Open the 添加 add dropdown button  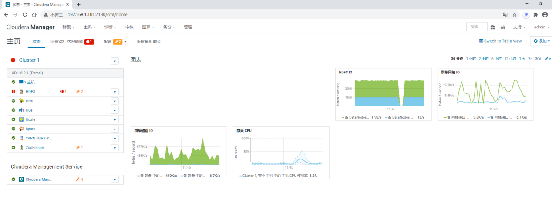(541, 41)
